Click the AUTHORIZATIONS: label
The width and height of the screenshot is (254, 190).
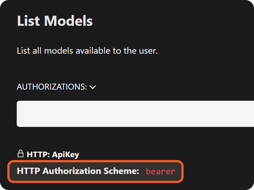coord(52,86)
